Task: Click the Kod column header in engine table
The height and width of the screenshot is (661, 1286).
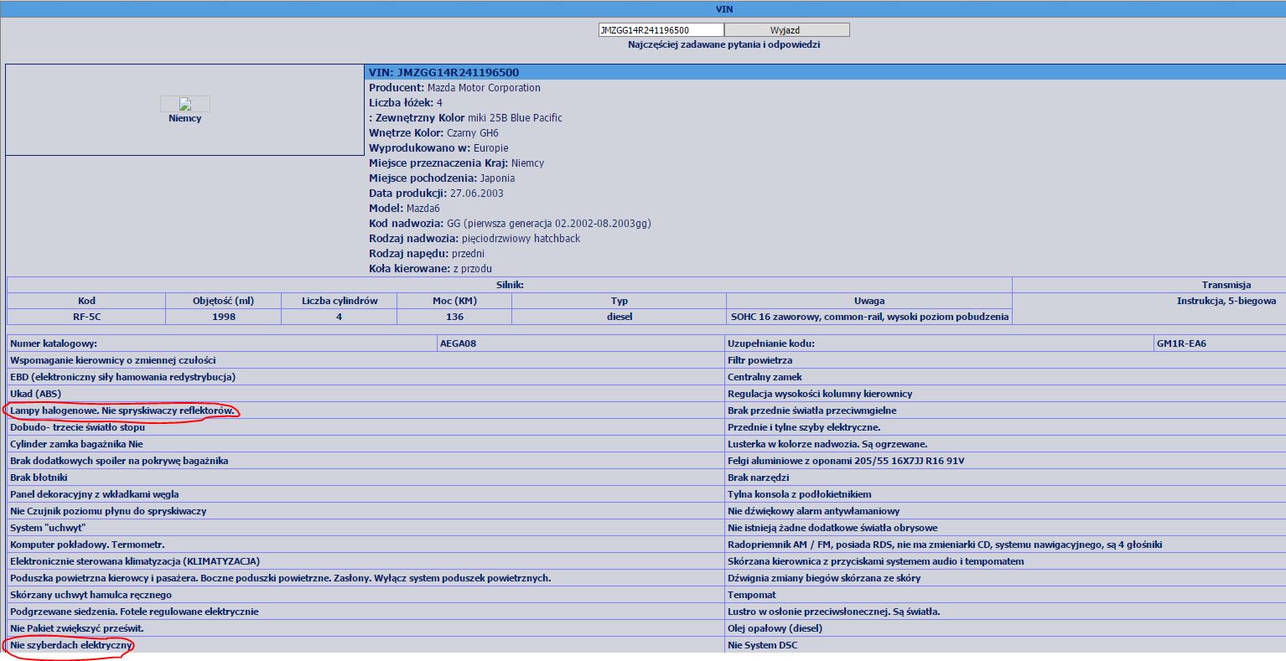Action: (x=86, y=301)
